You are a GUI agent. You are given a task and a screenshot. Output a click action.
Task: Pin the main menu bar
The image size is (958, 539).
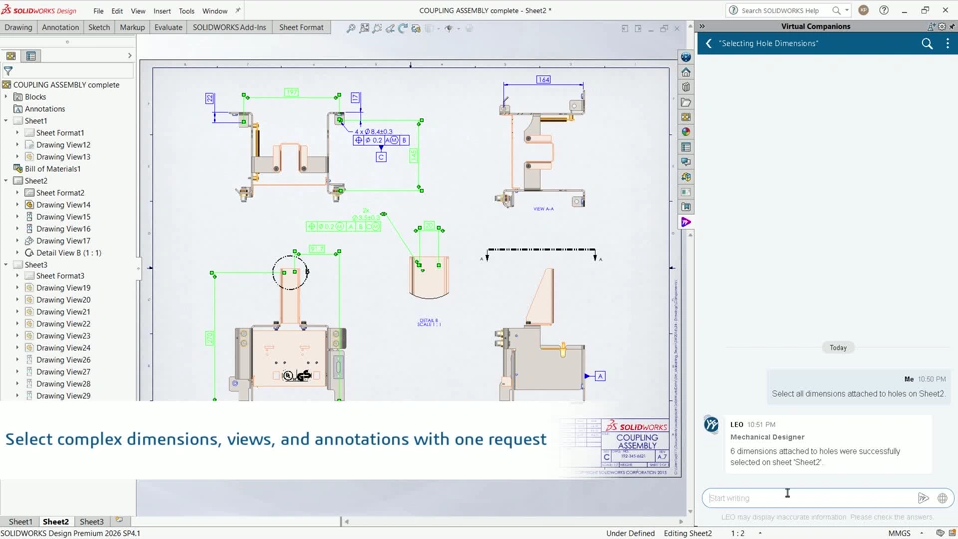point(238,10)
